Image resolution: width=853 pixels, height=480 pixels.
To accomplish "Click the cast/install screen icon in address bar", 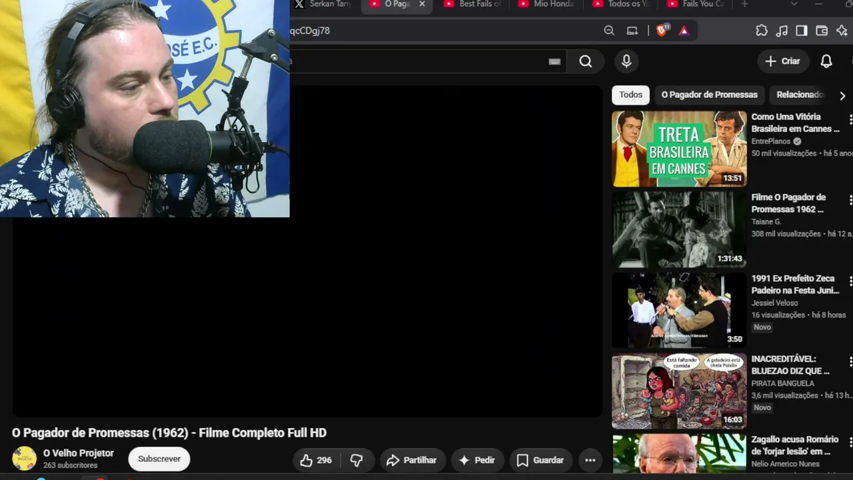I will click(x=632, y=31).
